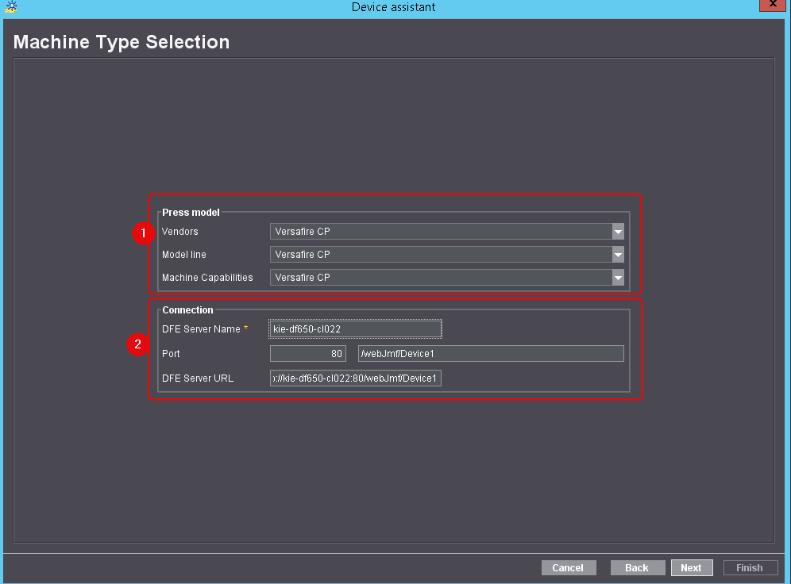Close the Device assistant window
The width and height of the screenshot is (791, 584).
point(773,6)
